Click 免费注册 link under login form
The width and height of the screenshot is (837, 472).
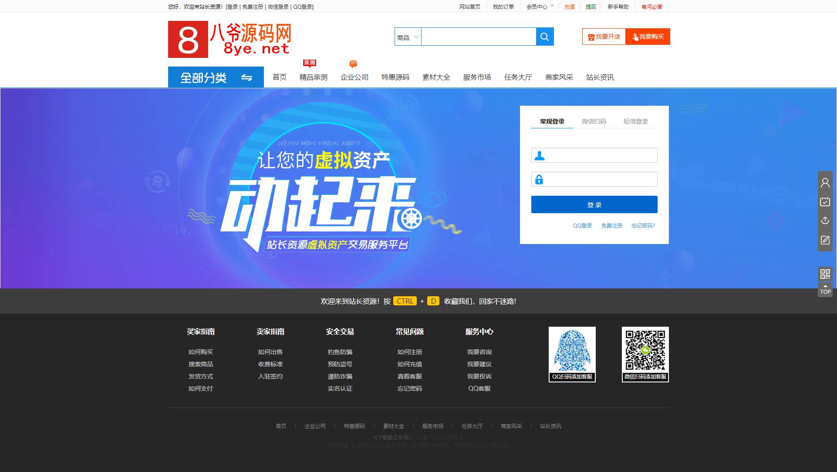[612, 226]
